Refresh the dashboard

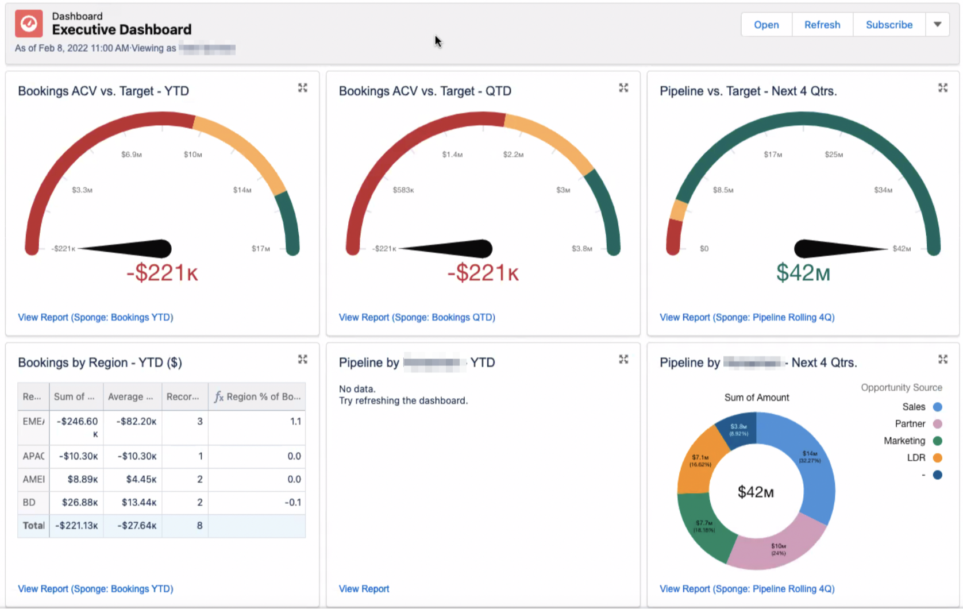click(x=822, y=25)
